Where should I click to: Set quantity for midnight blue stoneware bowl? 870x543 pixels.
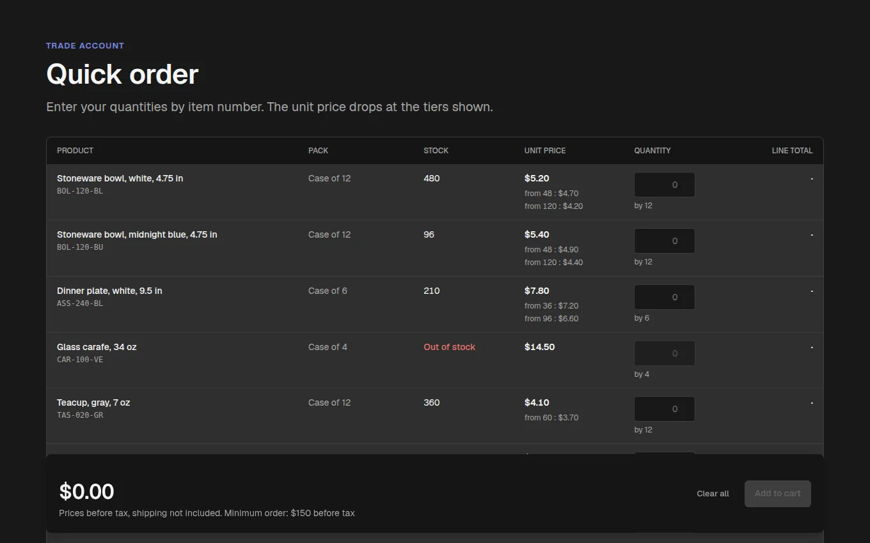coord(664,241)
